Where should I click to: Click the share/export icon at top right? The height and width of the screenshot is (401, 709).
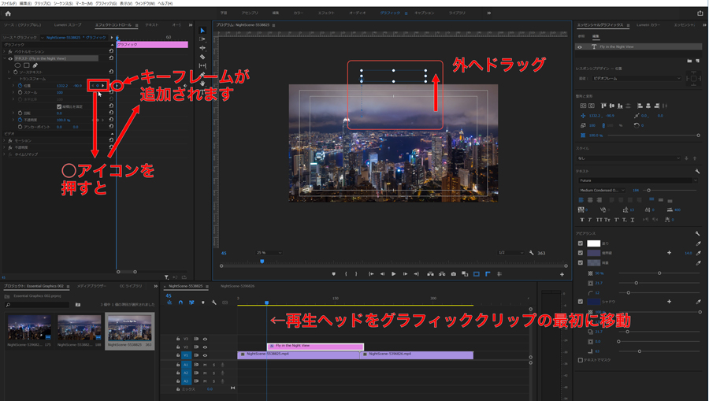[x=700, y=13]
